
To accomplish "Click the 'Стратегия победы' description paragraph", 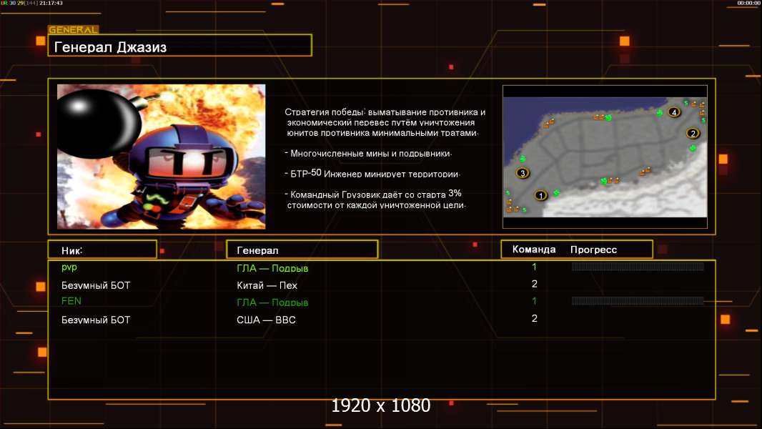I will coord(385,122).
